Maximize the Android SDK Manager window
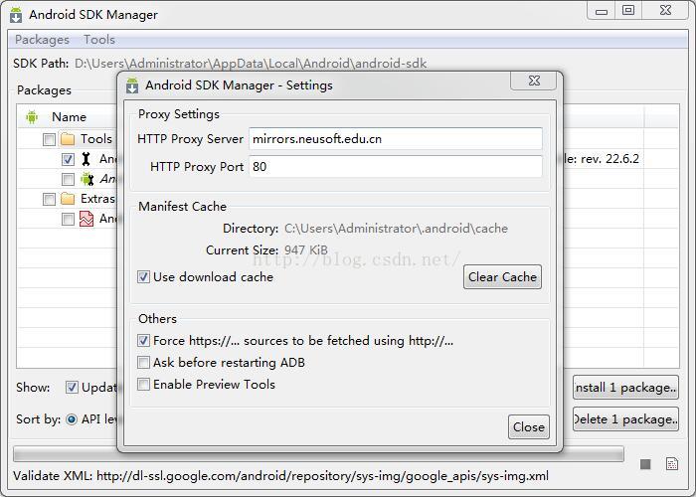696x497 pixels. [x=628, y=11]
